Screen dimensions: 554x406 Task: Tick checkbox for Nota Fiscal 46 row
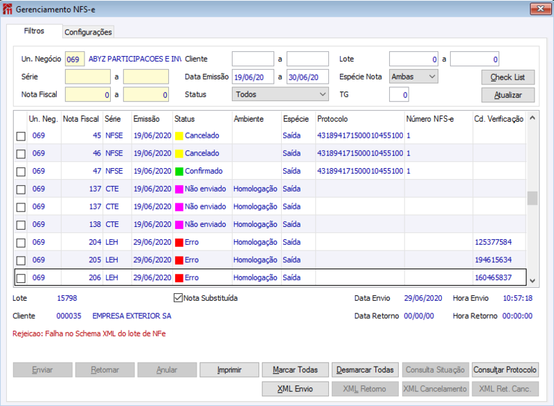(x=21, y=154)
